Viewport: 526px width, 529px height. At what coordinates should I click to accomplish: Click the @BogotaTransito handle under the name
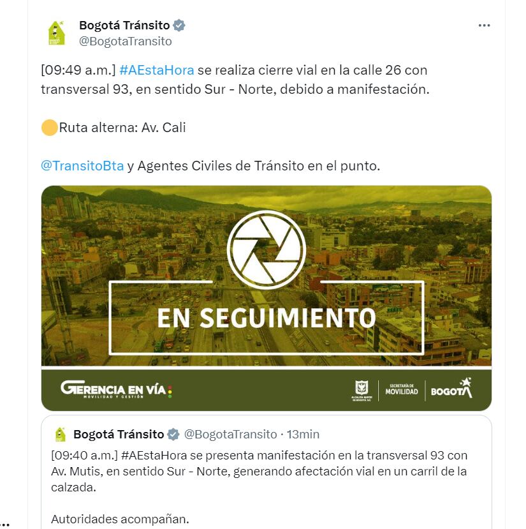point(126,41)
